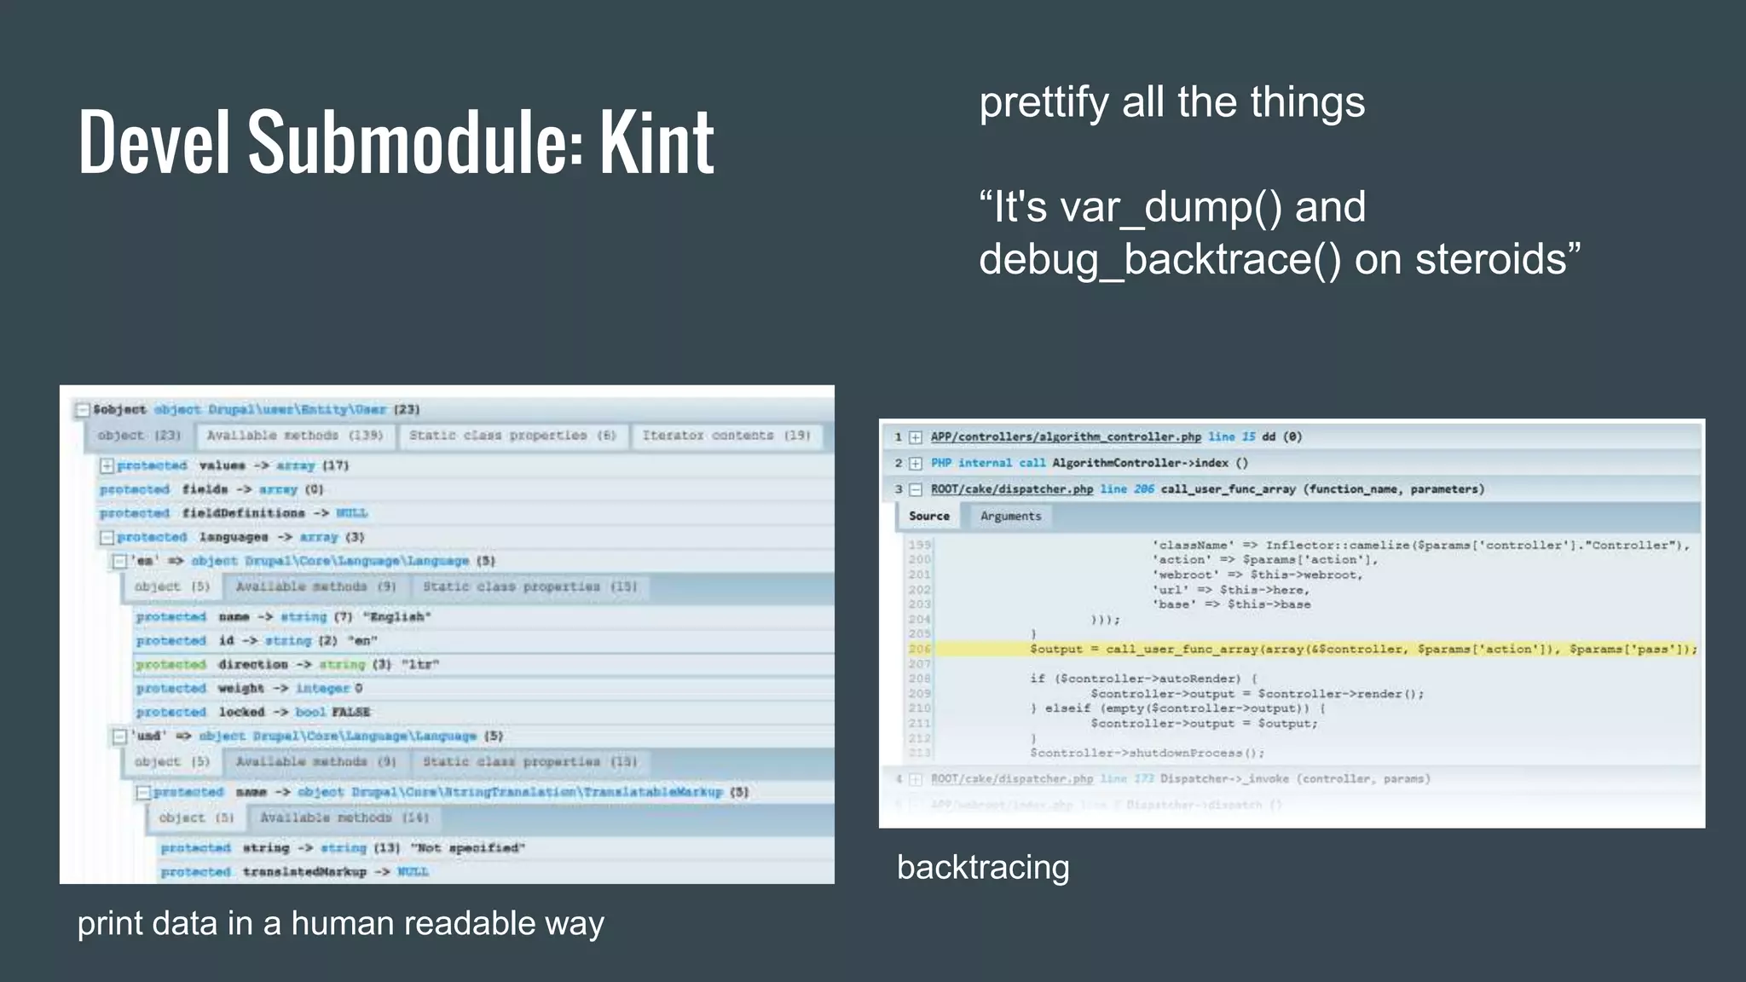This screenshot has height=982, width=1746.
Task: Select object (5) tab under 'und'
Action: pos(171,761)
